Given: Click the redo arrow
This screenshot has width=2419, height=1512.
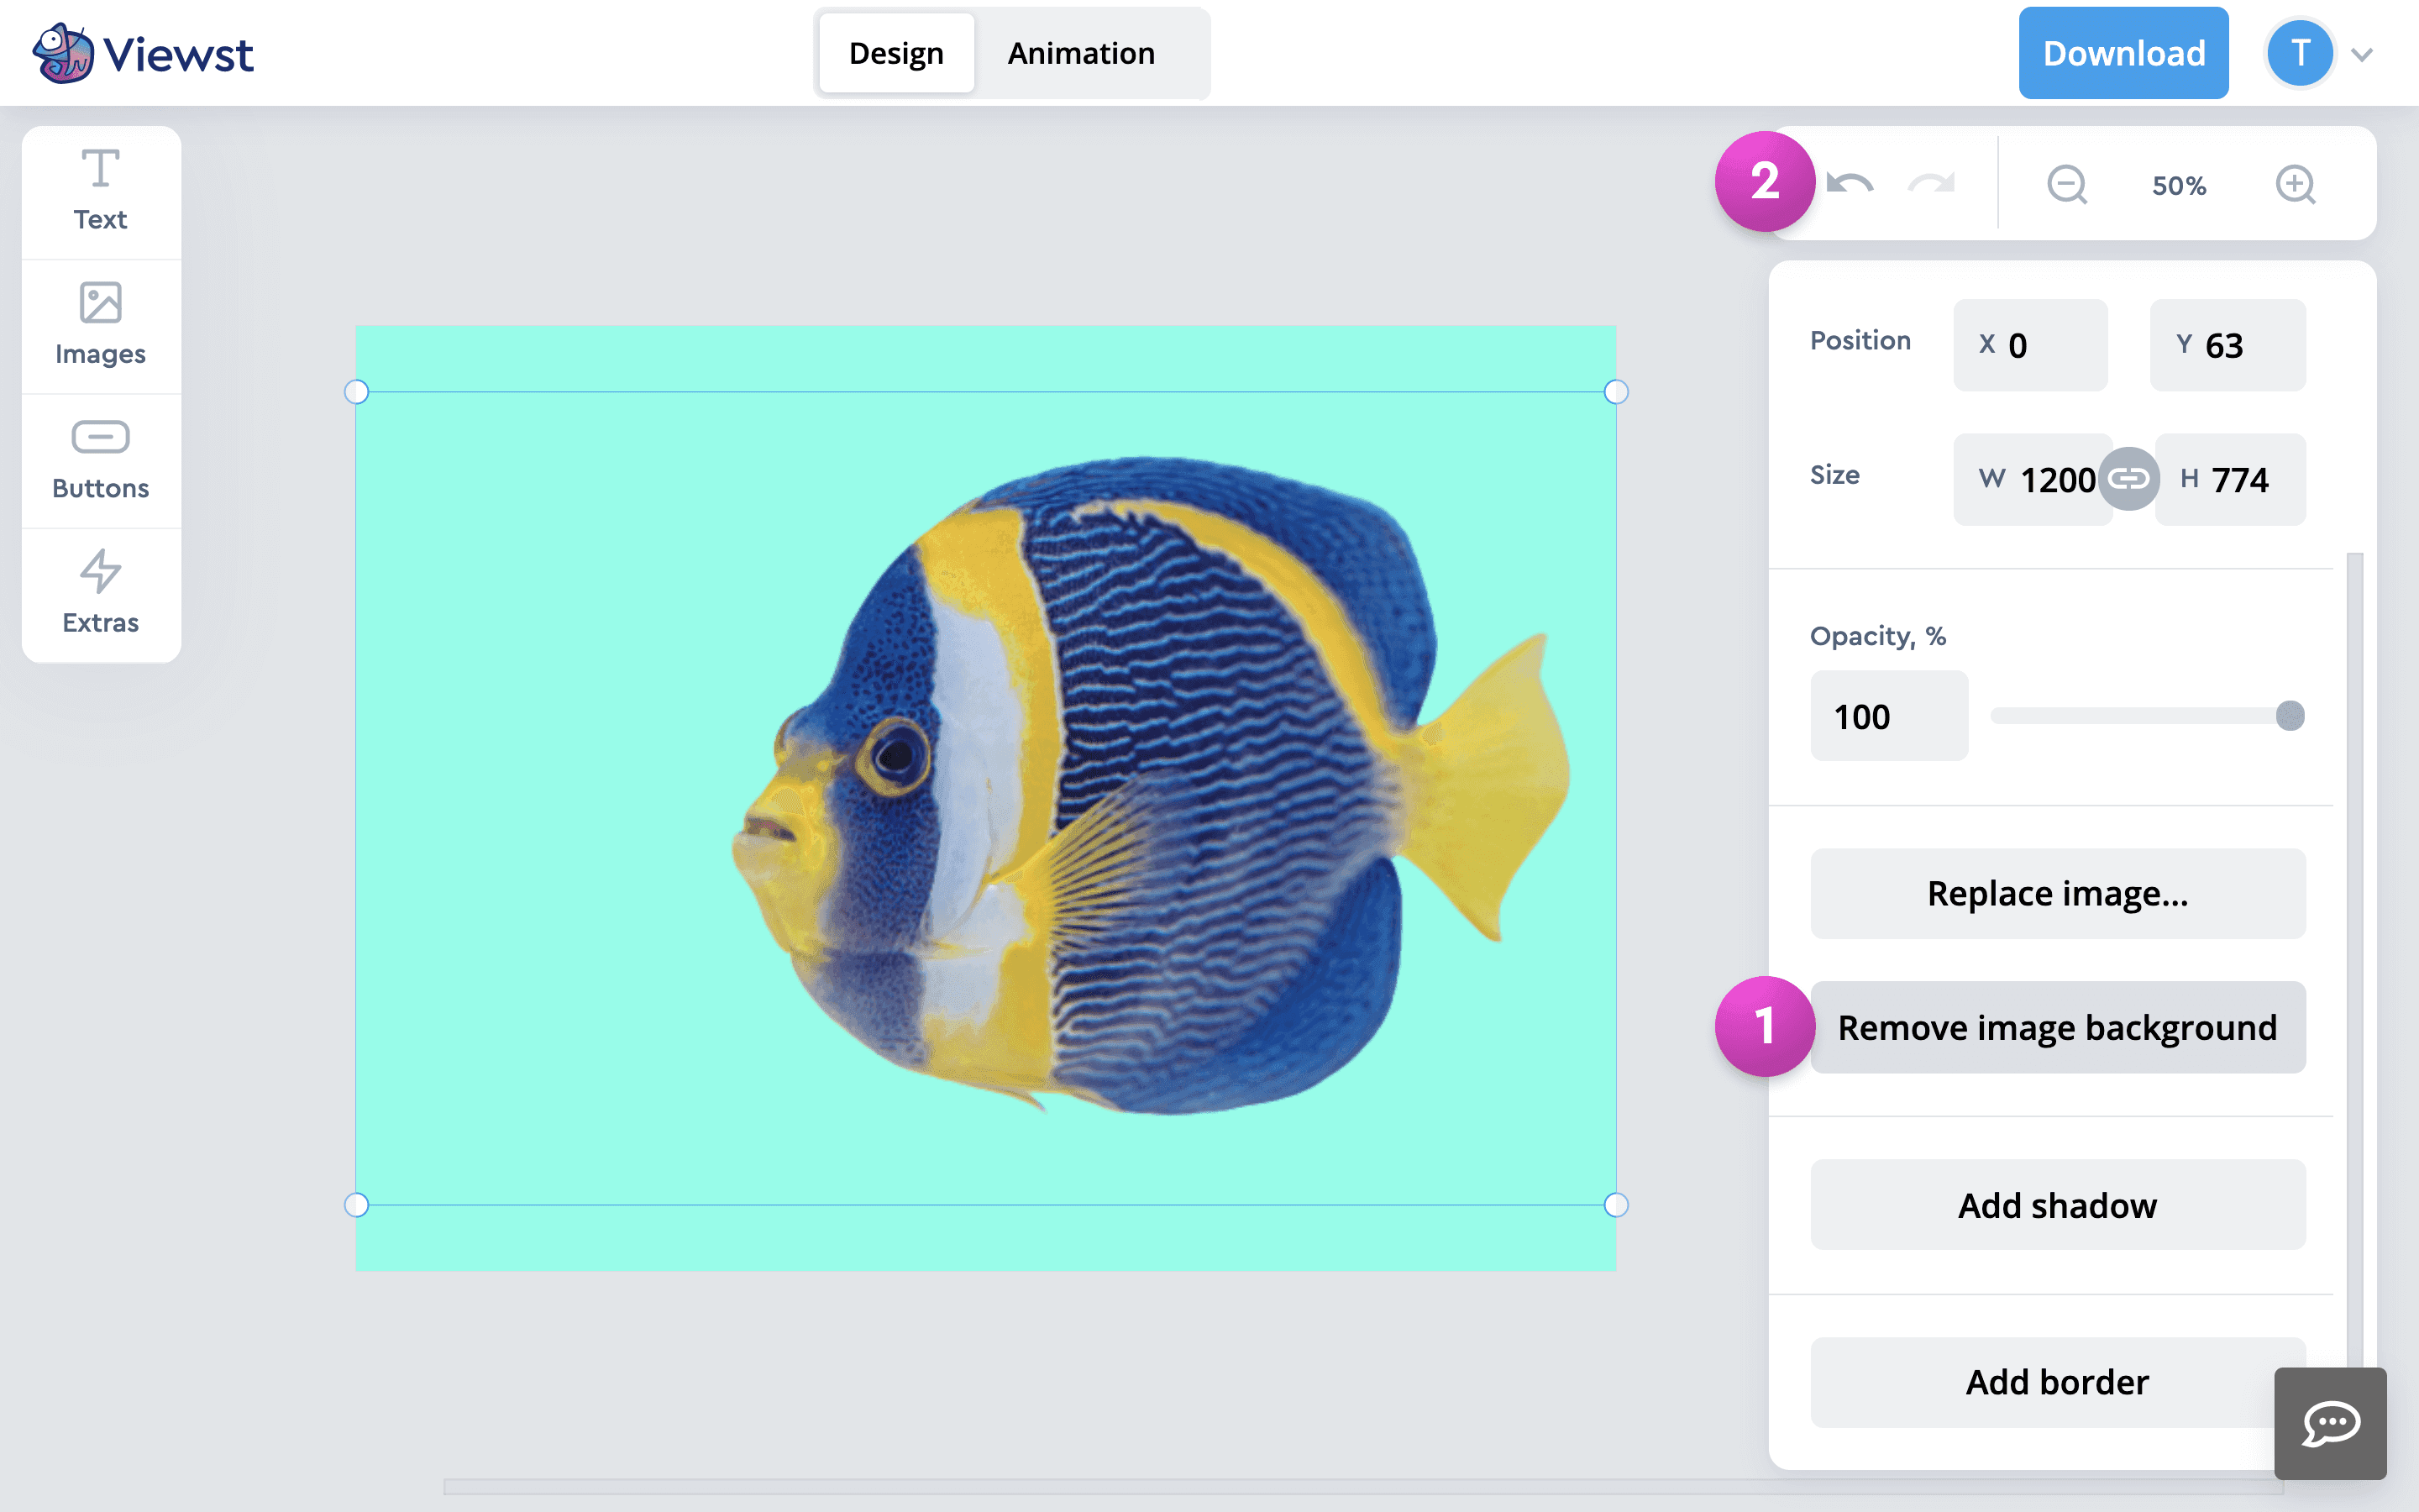Looking at the screenshot, I should [x=1930, y=184].
